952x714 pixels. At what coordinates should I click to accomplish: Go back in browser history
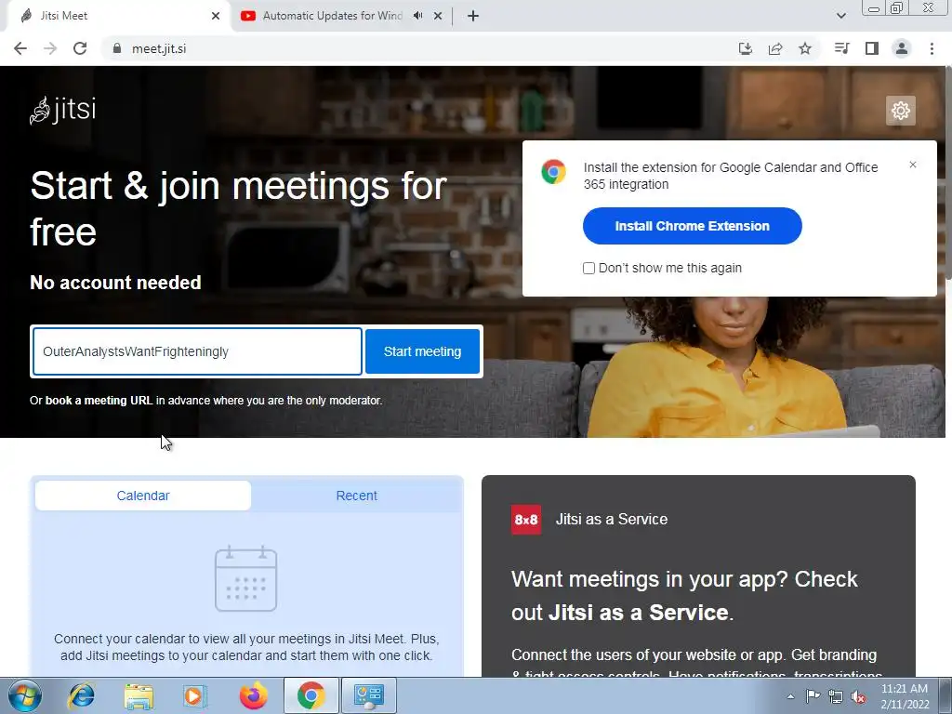click(x=20, y=48)
